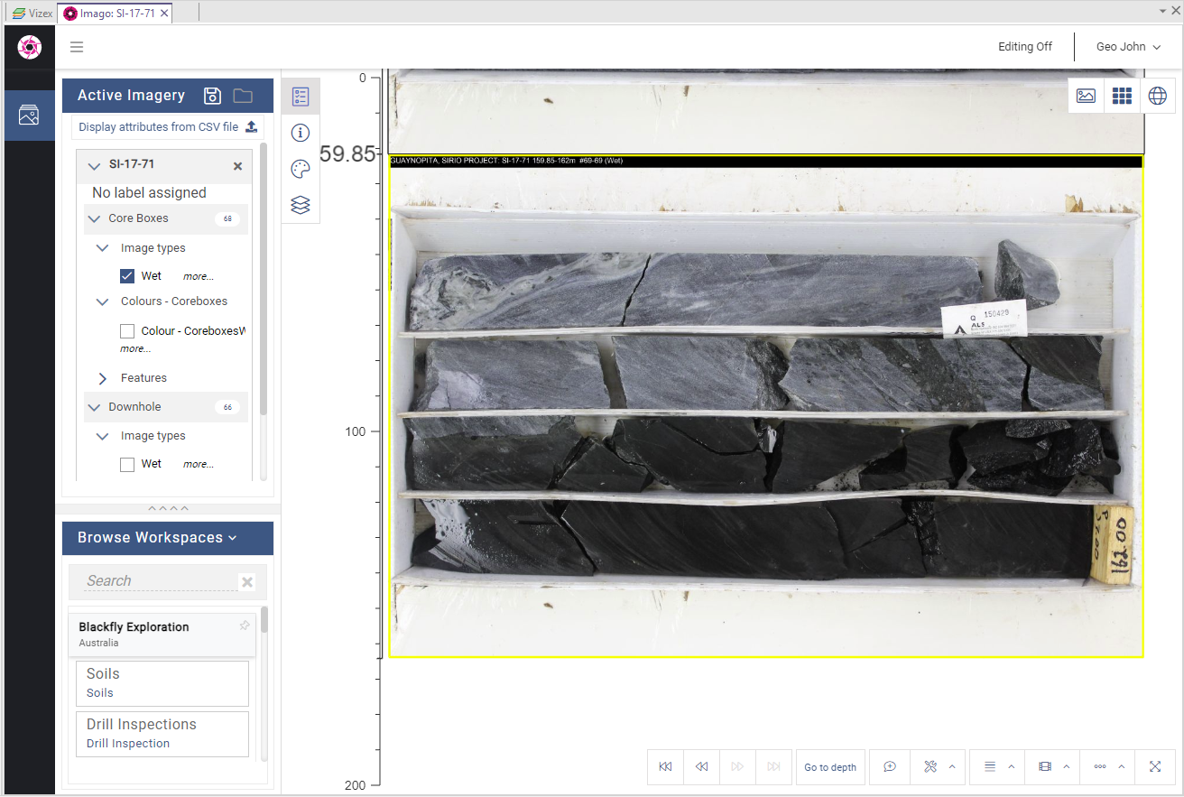Open the Layers panel icon
Viewport: 1184px width, 797px height.
(x=301, y=205)
